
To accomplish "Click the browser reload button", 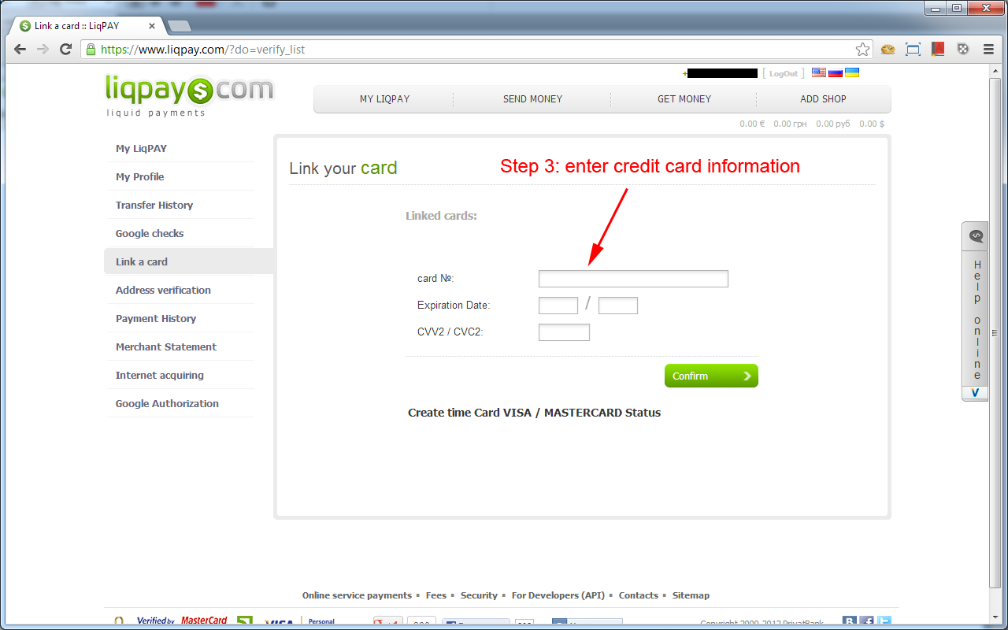I will coord(66,49).
